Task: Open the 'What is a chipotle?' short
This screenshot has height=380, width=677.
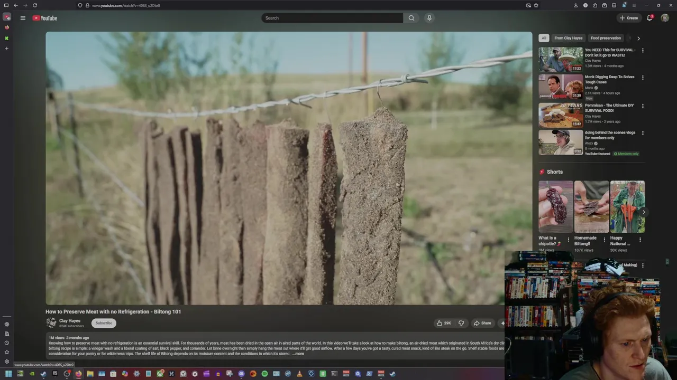Action: click(556, 207)
